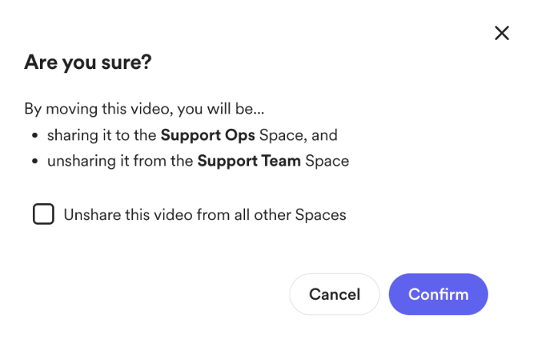Select the 'sharing it to the' bullet line

pyautogui.click(x=192, y=135)
